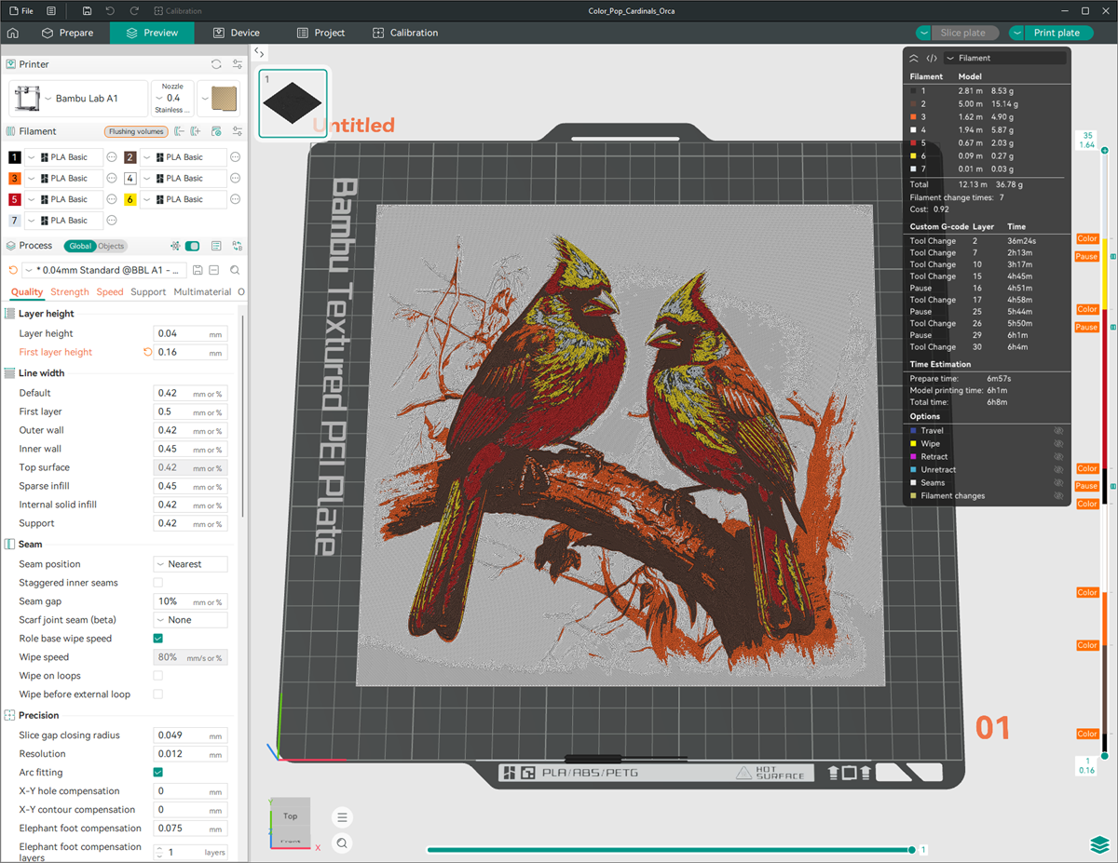Uncheck Arc fitting checkbox
This screenshot has height=863, width=1118.
(x=157, y=773)
